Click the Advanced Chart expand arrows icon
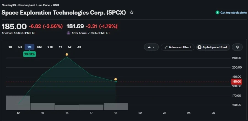The image size is (248, 121). (166, 47)
